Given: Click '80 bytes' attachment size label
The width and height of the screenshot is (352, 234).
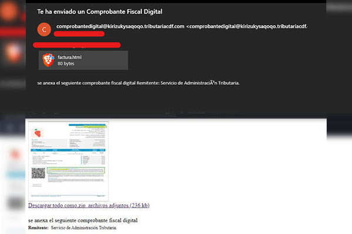Looking at the screenshot, I should pyautogui.click(x=66, y=64).
